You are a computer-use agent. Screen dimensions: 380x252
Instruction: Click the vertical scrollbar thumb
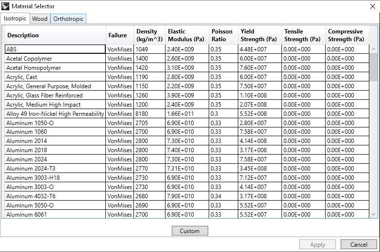click(374, 67)
